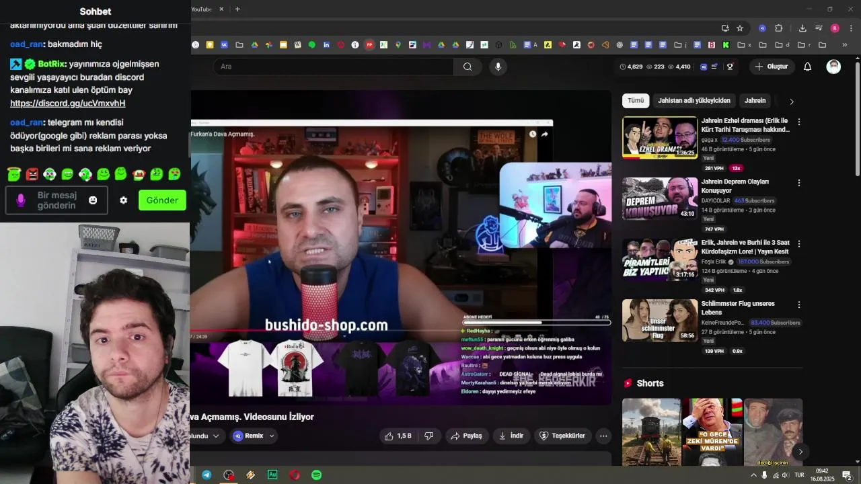Select the Jahrein filter chip
This screenshot has width=861, height=484.
pyautogui.click(x=755, y=101)
